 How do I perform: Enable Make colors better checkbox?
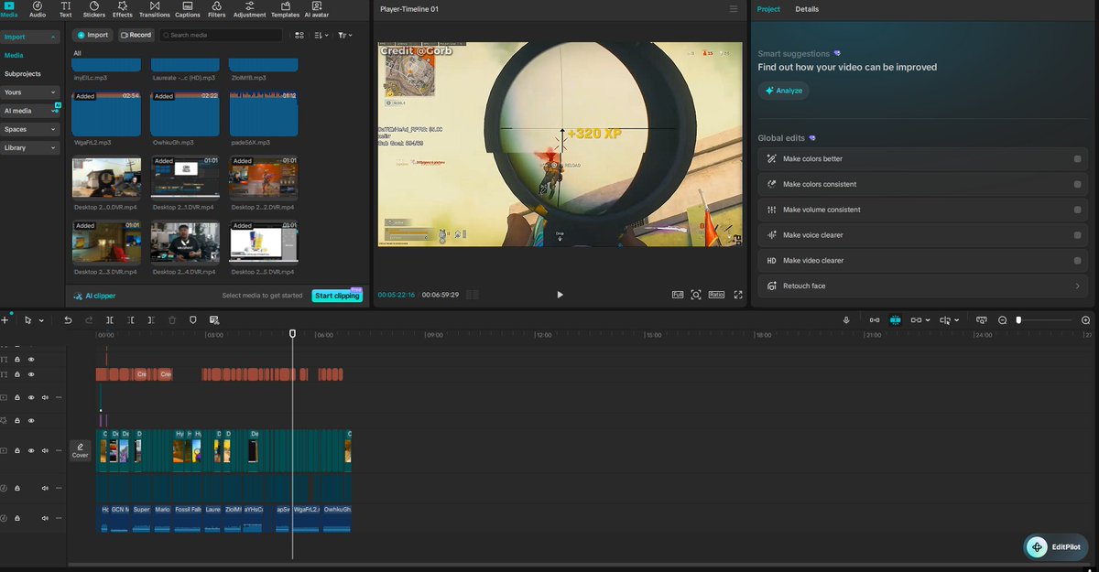[1077, 158]
